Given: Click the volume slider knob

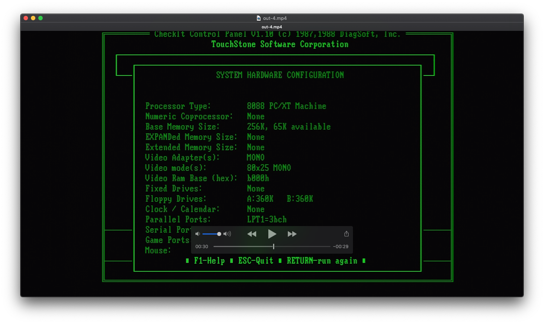Looking at the screenshot, I should [219, 234].
